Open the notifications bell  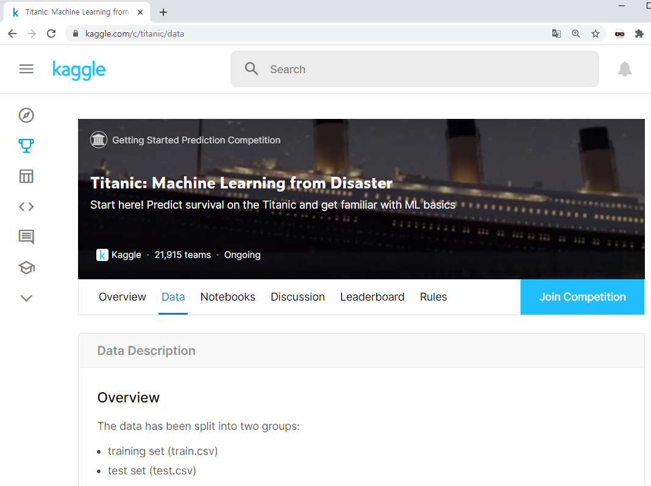[x=625, y=70]
